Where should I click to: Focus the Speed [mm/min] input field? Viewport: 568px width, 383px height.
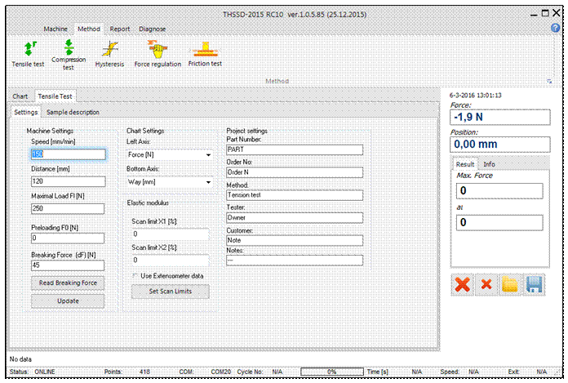pyautogui.click(x=68, y=154)
